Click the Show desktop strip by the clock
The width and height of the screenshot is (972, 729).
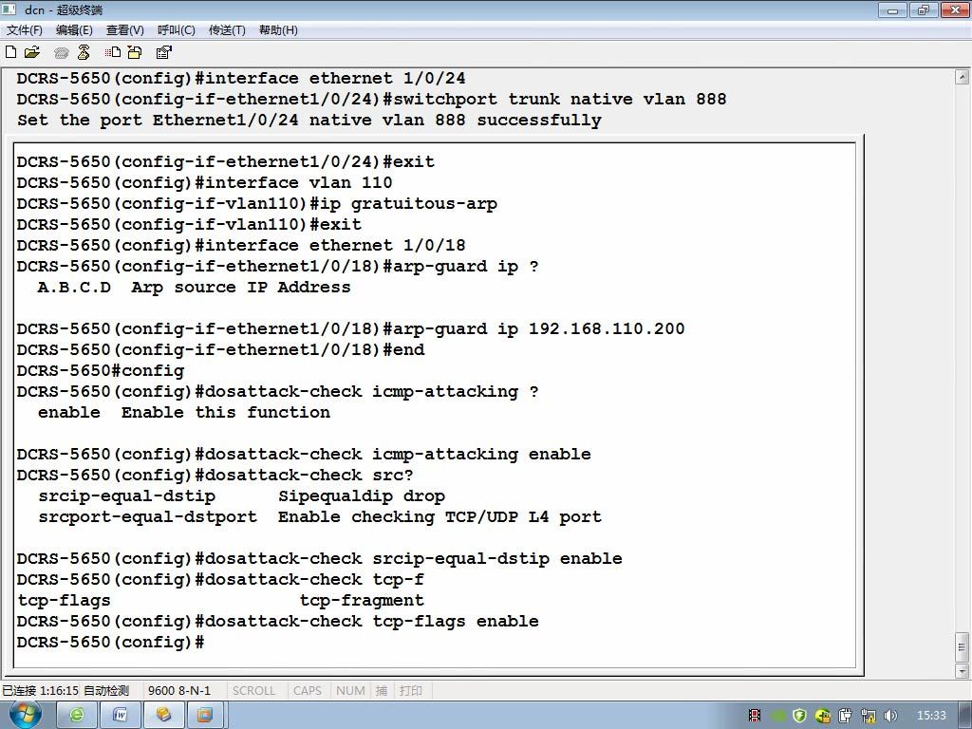(965, 715)
